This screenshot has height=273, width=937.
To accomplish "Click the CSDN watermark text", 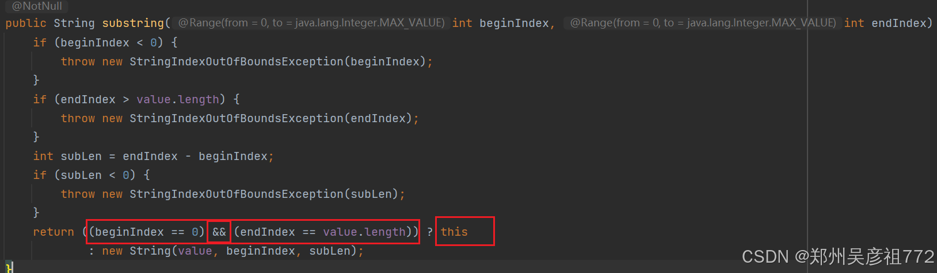I will pos(838,256).
